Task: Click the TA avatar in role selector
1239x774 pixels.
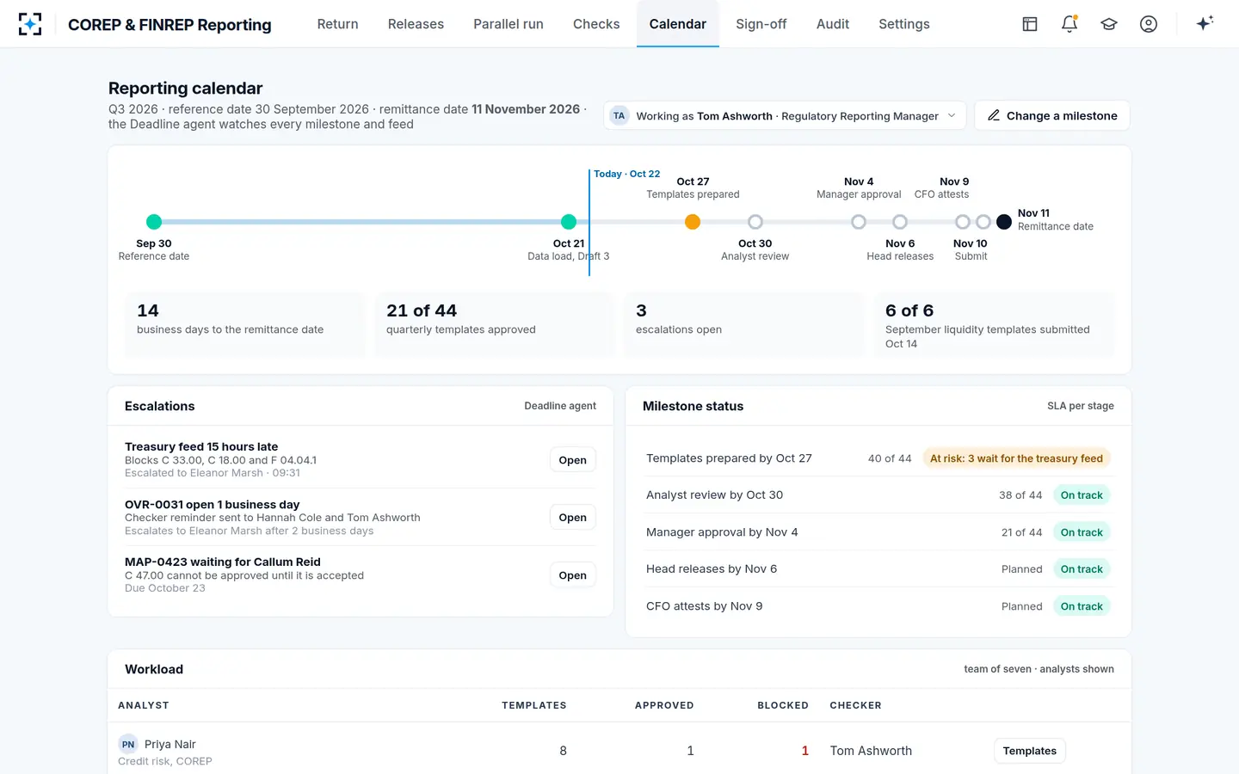Action: [x=619, y=115]
